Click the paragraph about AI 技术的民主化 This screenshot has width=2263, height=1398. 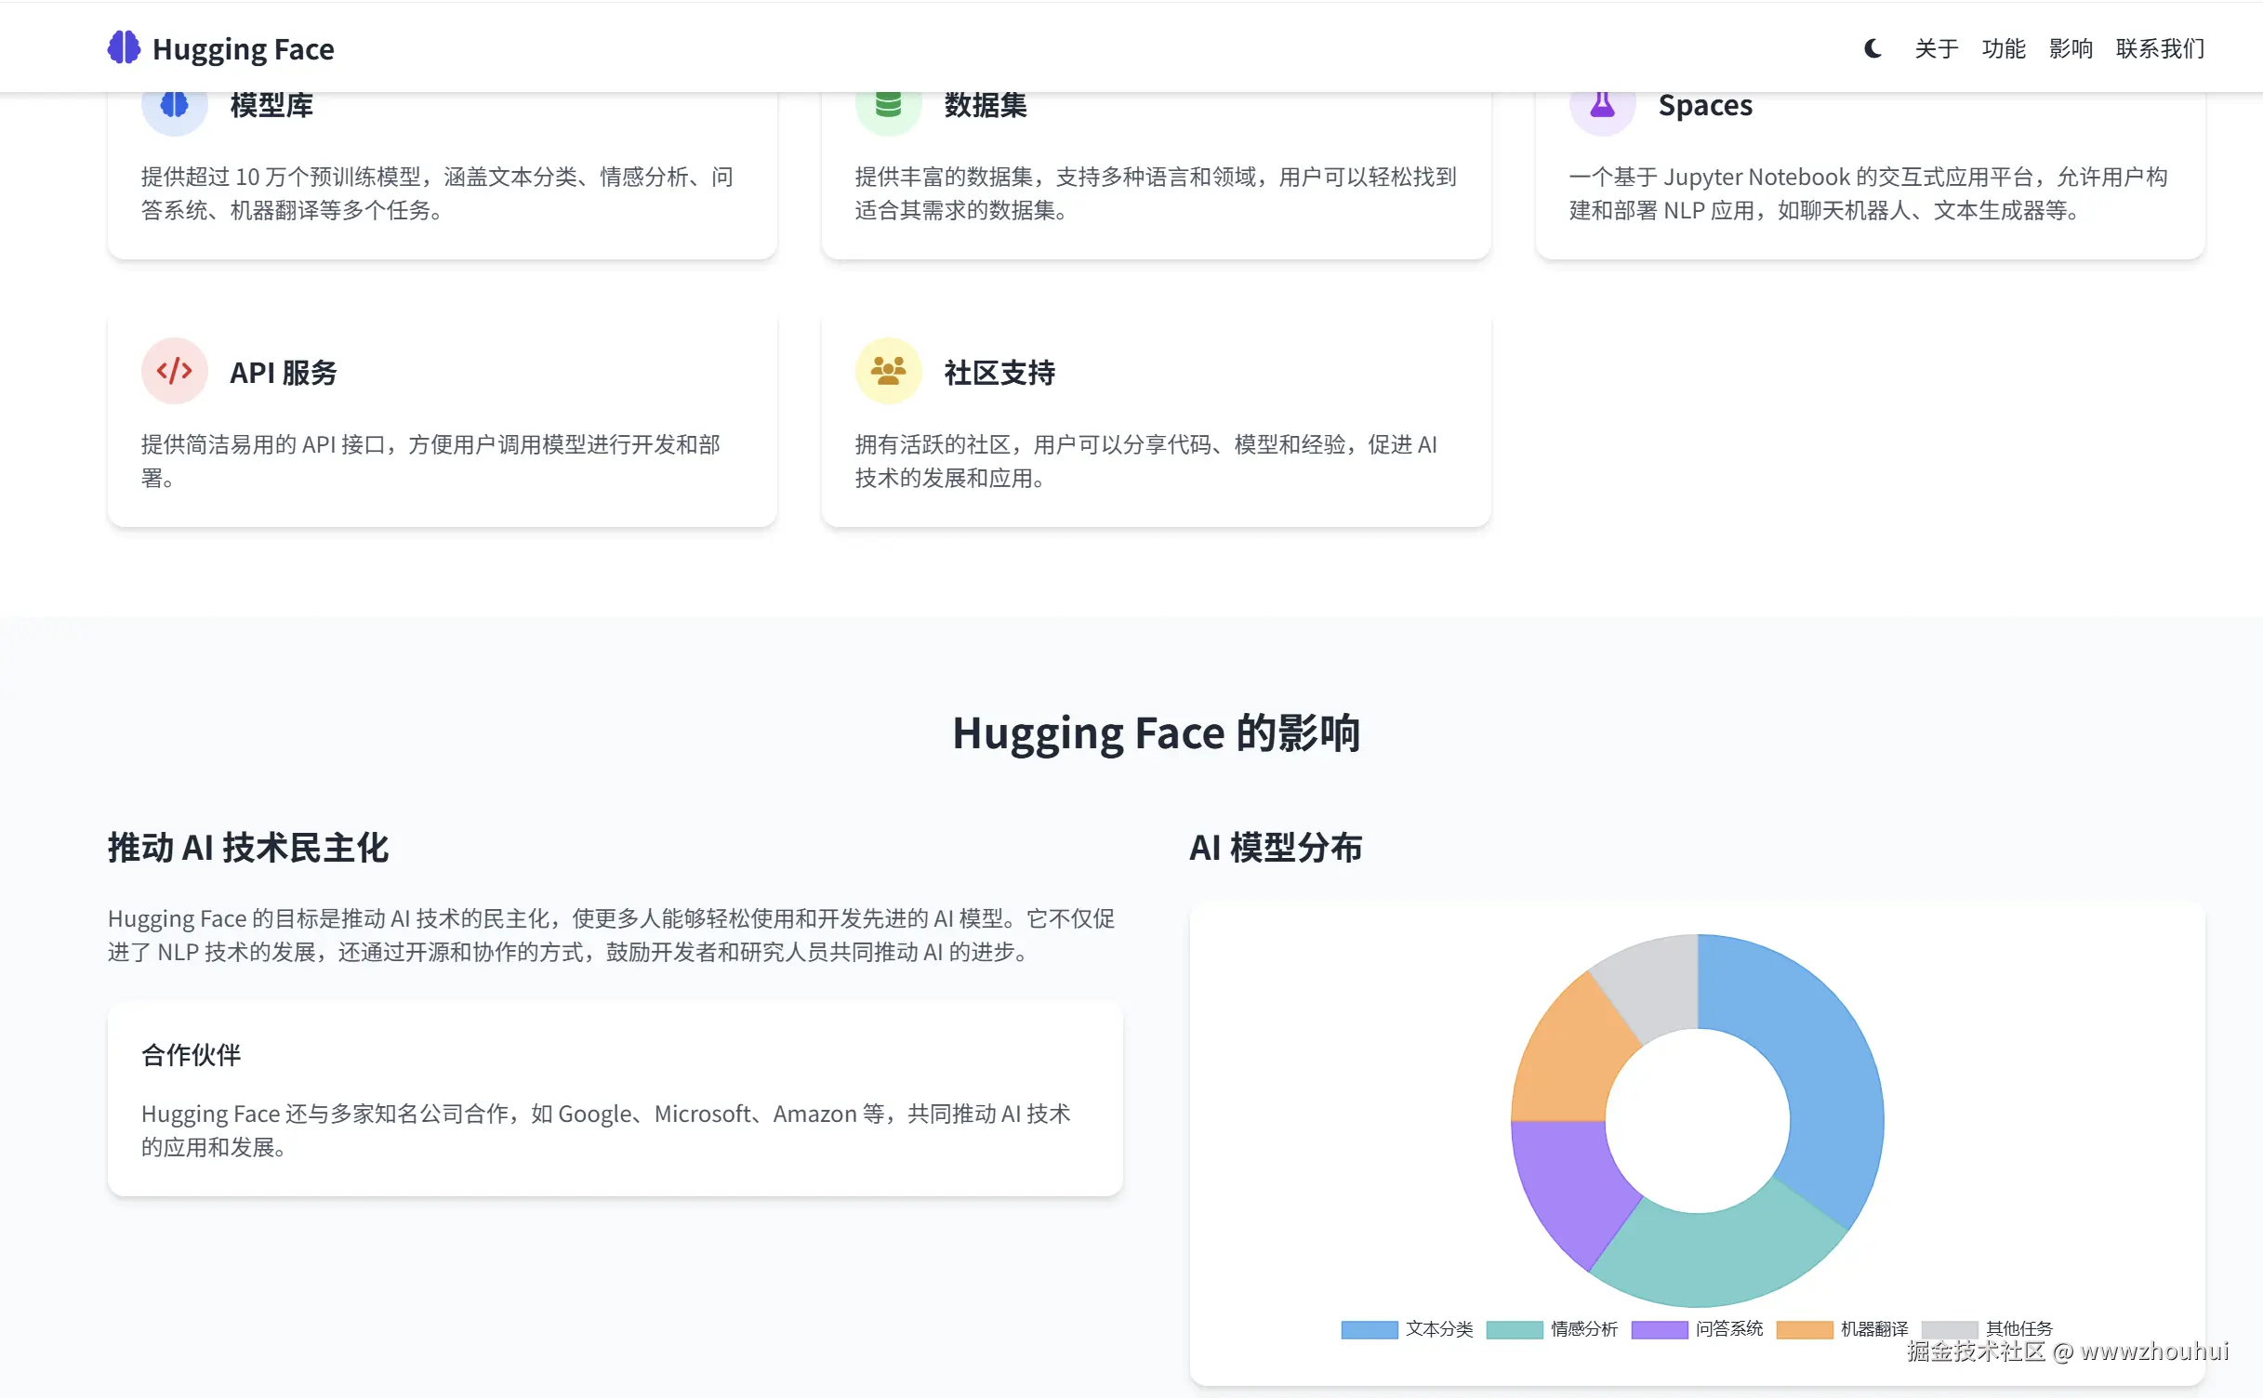pyautogui.click(x=612, y=935)
